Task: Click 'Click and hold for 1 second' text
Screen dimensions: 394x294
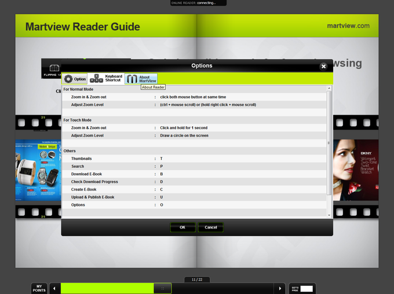Action: (x=184, y=128)
